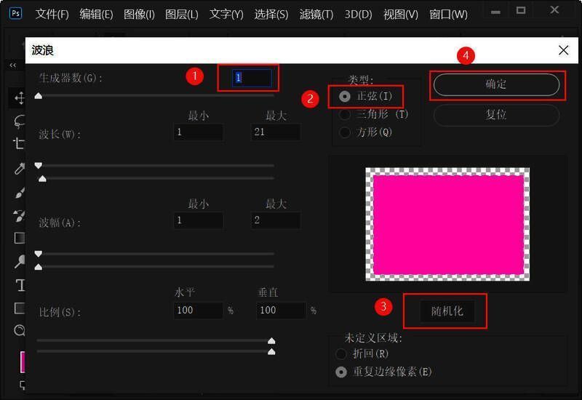The image size is (582, 400).
Task: Select the Move tool
Action: (x=20, y=97)
